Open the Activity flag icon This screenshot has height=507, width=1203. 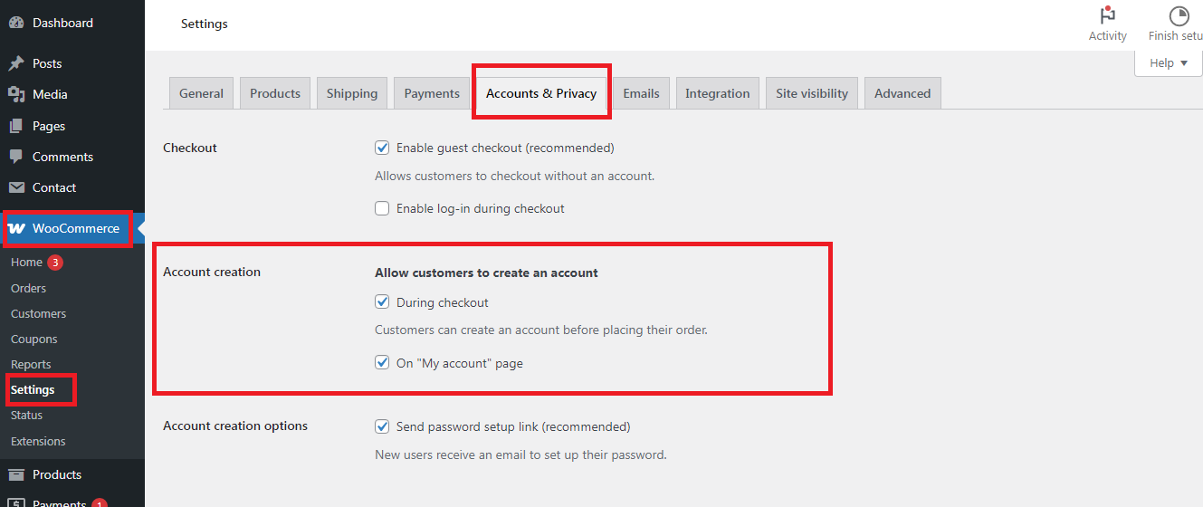(x=1107, y=15)
